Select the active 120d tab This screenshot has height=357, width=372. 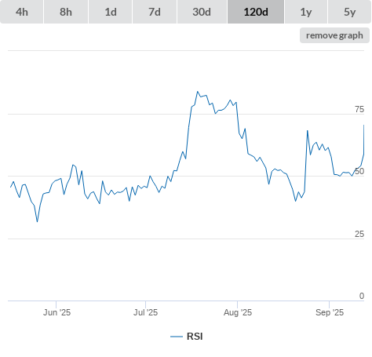[256, 12]
